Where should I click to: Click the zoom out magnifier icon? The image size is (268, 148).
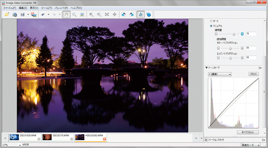(99, 14)
